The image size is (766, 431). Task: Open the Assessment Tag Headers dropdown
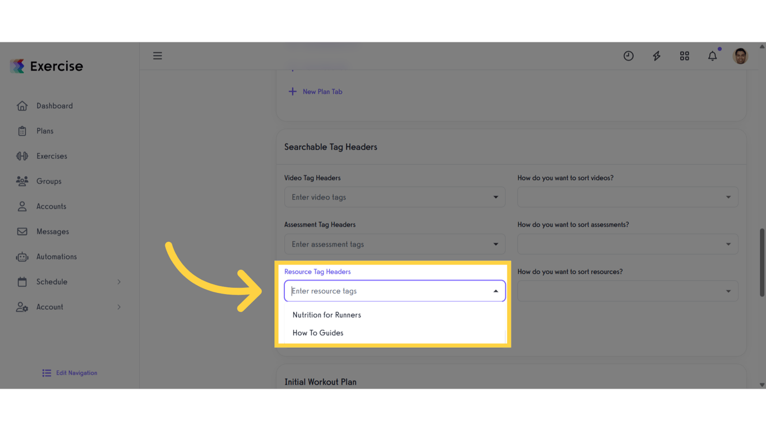[495, 244]
